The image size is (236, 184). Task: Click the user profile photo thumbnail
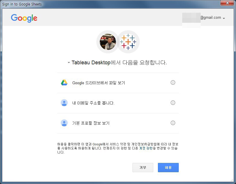point(108,42)
